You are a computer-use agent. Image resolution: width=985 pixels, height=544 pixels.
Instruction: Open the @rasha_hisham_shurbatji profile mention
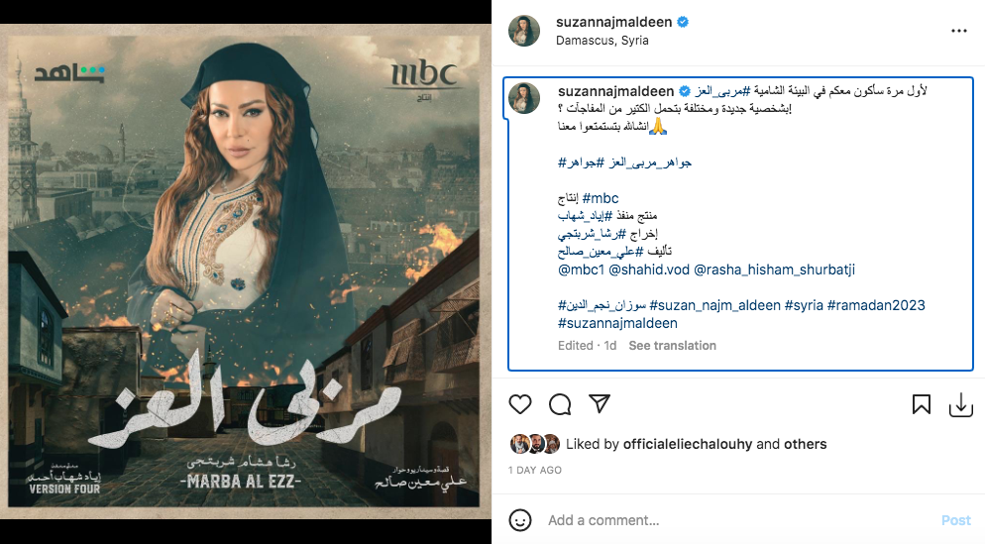click(x=774, y=271)
